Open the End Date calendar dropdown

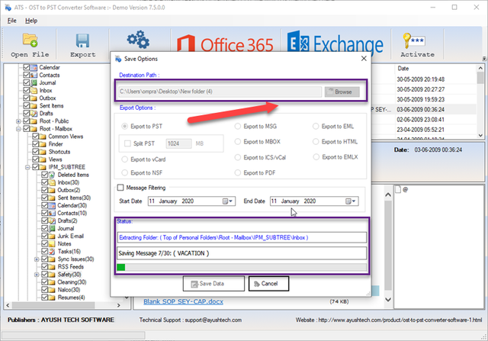tap(349, 201)
